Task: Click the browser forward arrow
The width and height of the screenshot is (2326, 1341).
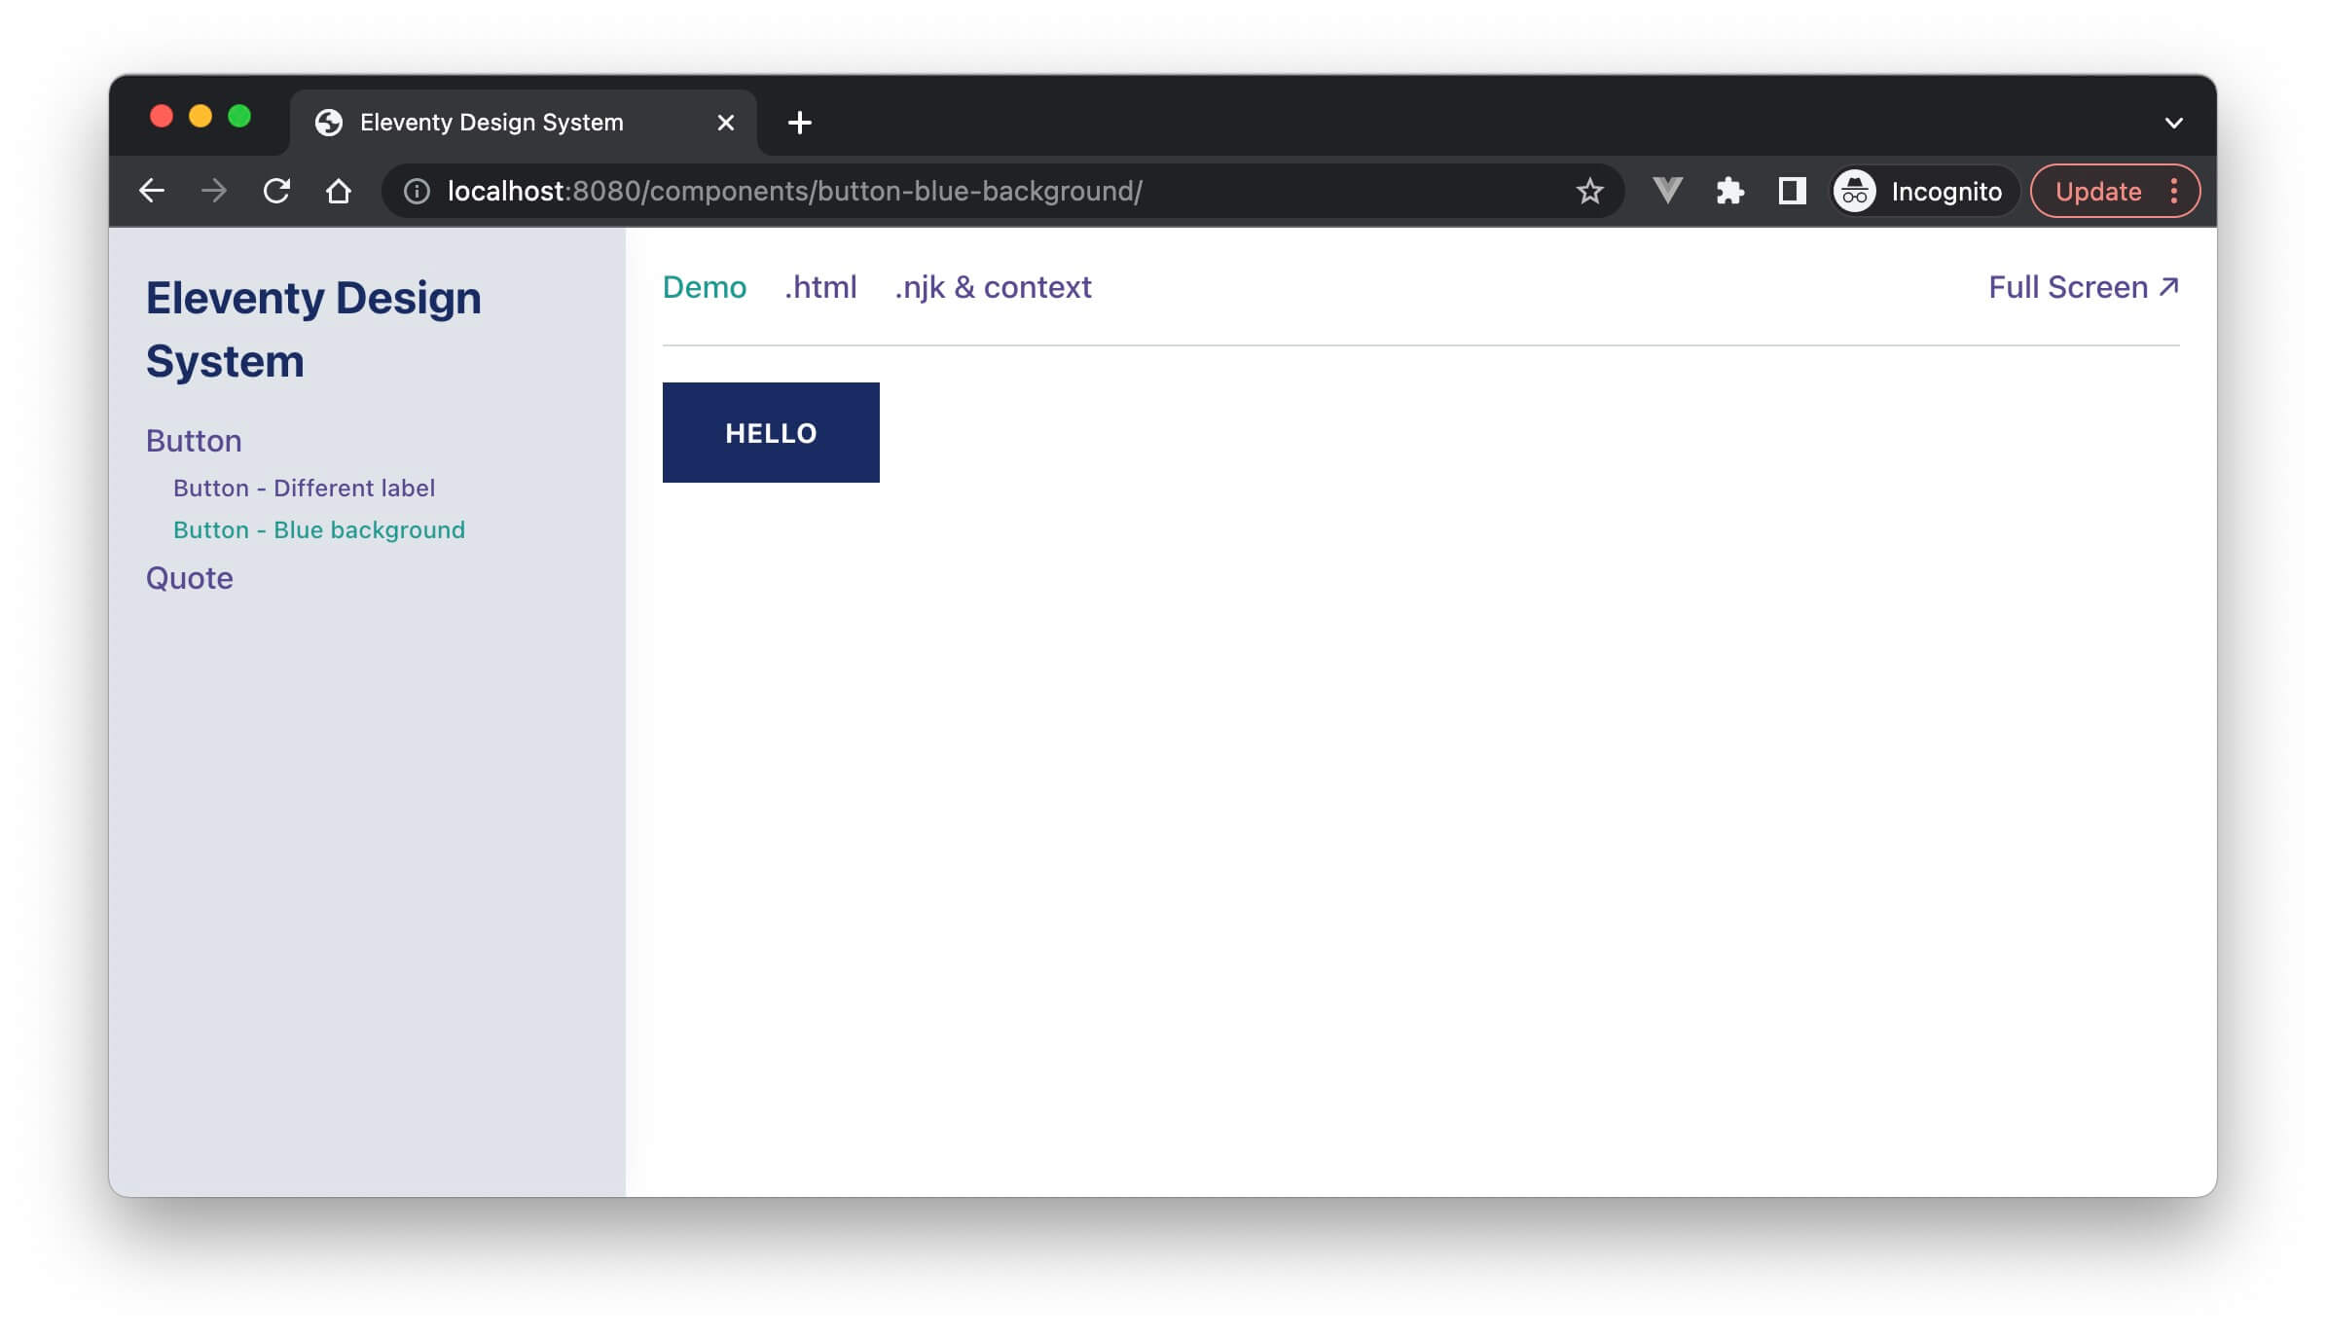Action: (x=214, y=191)
